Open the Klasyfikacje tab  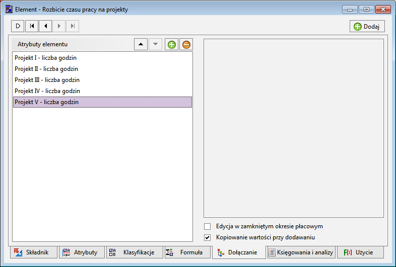133,252
